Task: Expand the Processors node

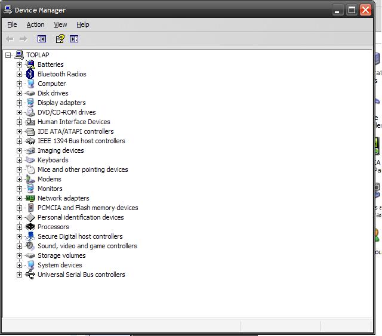Action: (x=19, y=227)
